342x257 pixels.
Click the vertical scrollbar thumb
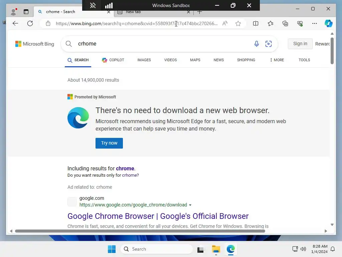pos(332,51)
